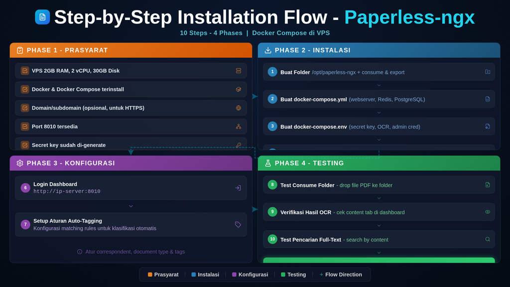Toggle the Port 8010 tersedia checkbox
The width and height of the screenshot is (510, 287).
coord(25,127)
